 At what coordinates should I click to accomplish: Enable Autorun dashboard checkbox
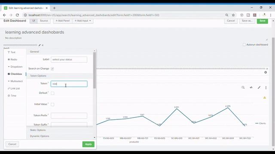(244, 44)
